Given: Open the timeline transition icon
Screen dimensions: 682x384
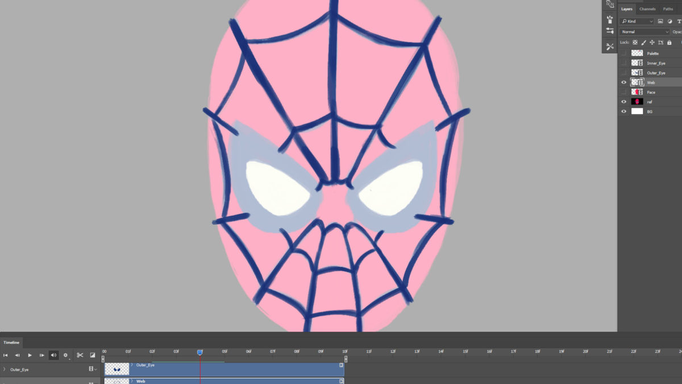Looking at the screenshot, I should point(93,356).
